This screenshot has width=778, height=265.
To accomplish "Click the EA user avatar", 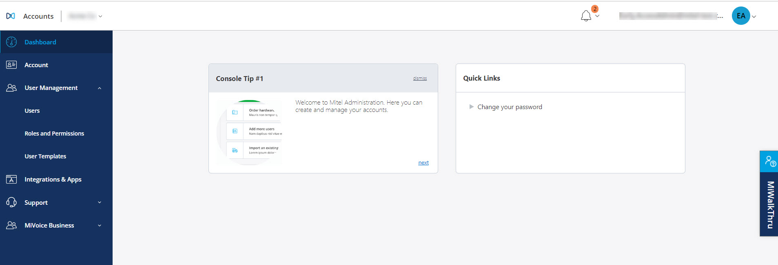I will [x=740, y=16].
